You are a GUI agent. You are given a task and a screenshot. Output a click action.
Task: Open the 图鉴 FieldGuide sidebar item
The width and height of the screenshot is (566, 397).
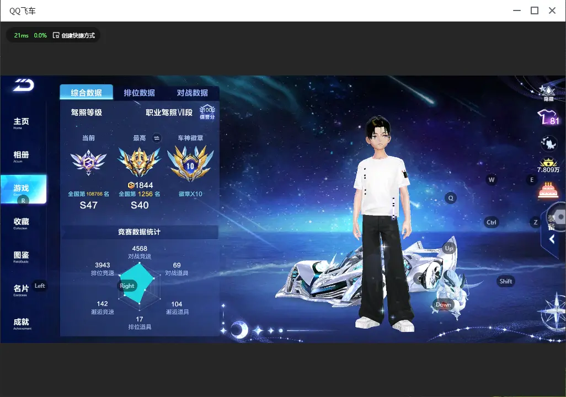coord(21,256)
